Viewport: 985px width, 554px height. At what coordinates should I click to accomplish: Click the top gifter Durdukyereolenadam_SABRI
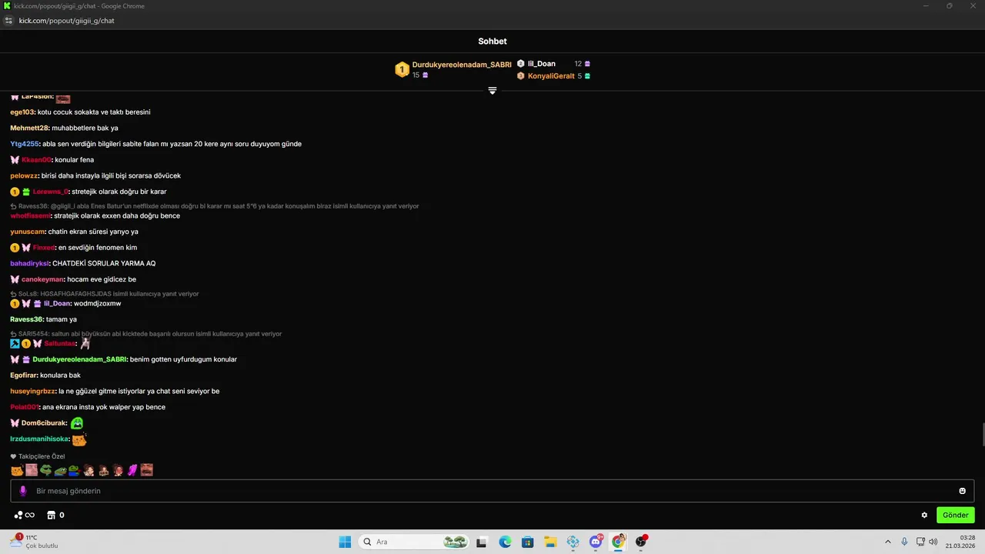[462, 65]
